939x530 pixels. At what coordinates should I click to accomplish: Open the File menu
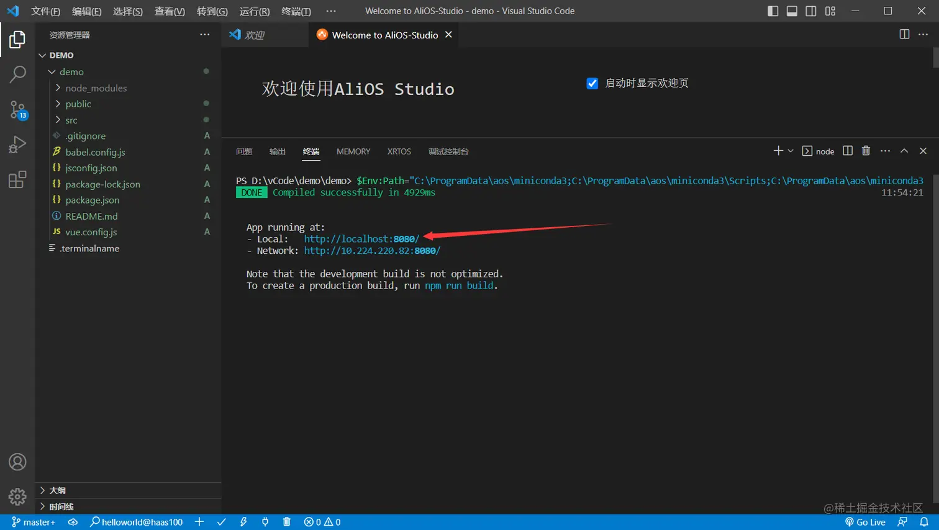pos(45,11)
